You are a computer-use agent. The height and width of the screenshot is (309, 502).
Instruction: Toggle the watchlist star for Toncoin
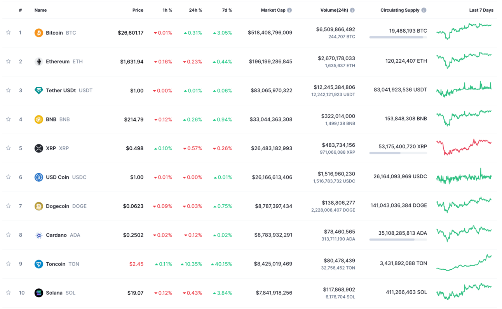click(x=8, y=264)
